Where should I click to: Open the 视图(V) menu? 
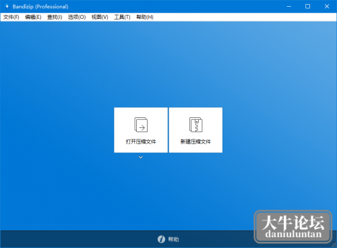pos(100,17)
